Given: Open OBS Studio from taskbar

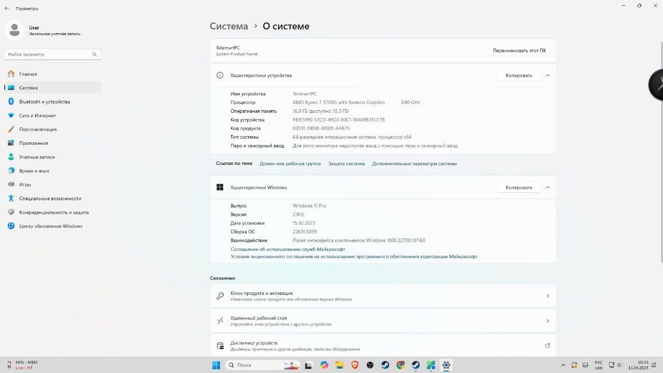Looking at the screenshot, I should pos(370,365).
